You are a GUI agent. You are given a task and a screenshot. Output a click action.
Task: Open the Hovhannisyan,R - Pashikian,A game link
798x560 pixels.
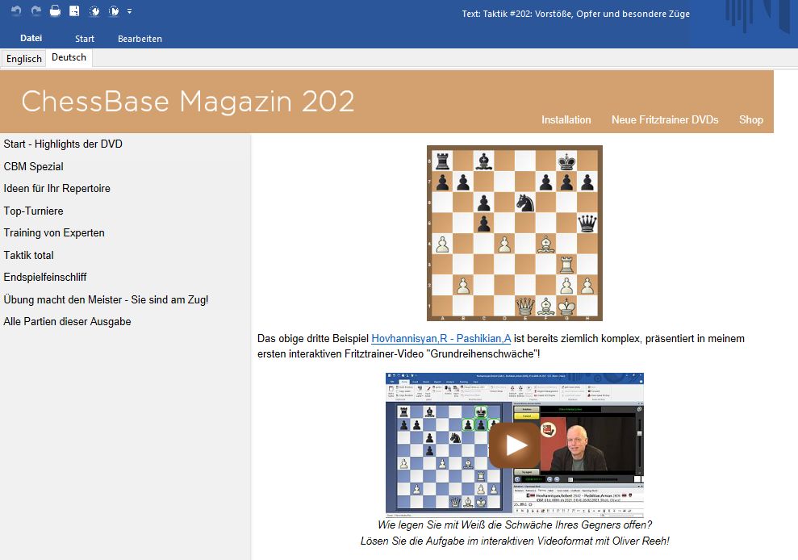[x=441, y=339]
